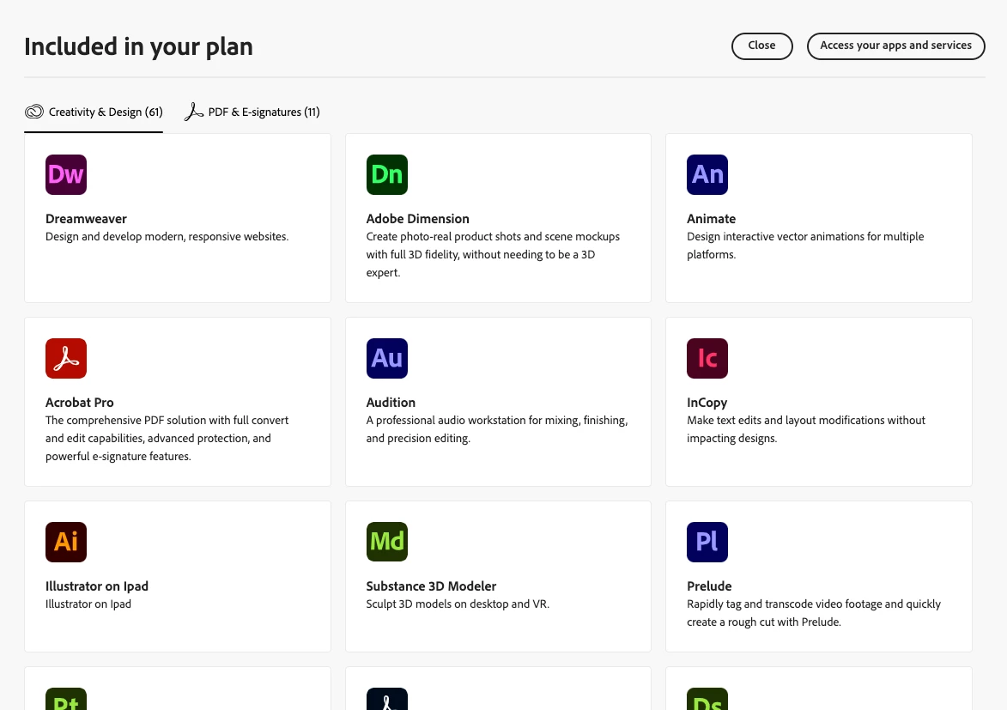Image resolution: width=1007 pixels, height=710 pixels.
Task: Select the Prelude title text
Action: click(709, 586)
